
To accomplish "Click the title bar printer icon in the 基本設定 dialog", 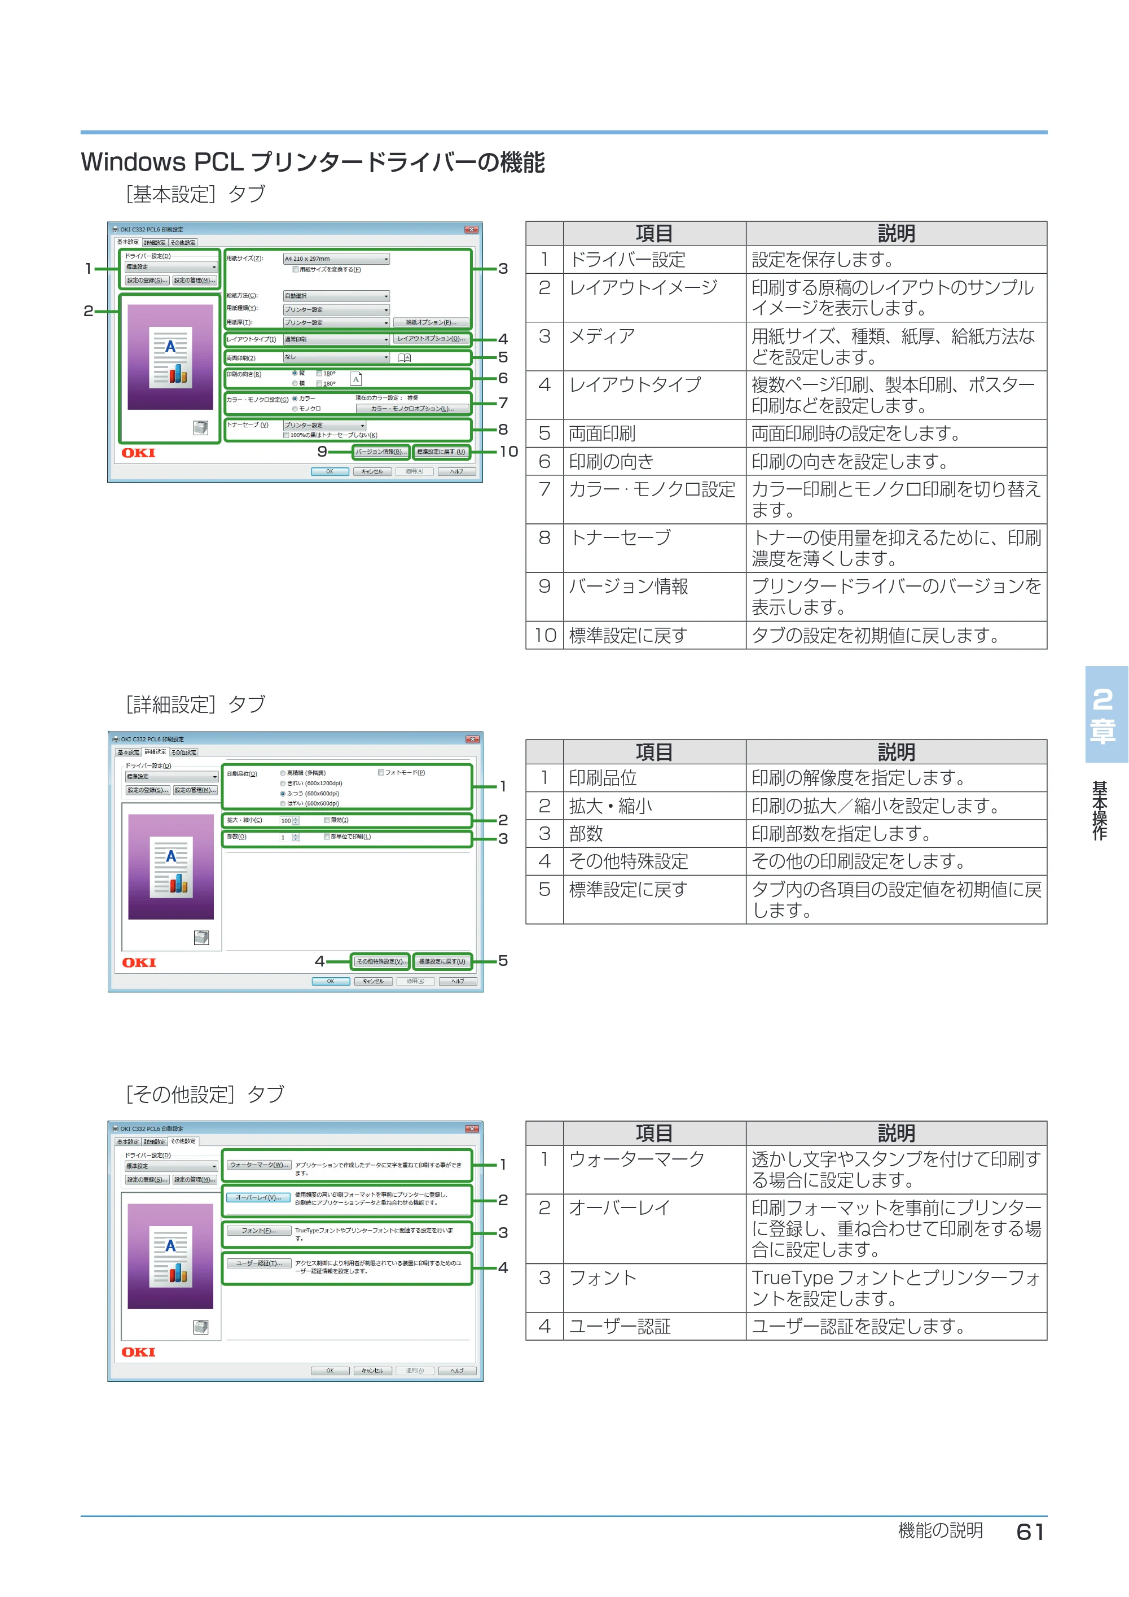I will tap(116, 230).
